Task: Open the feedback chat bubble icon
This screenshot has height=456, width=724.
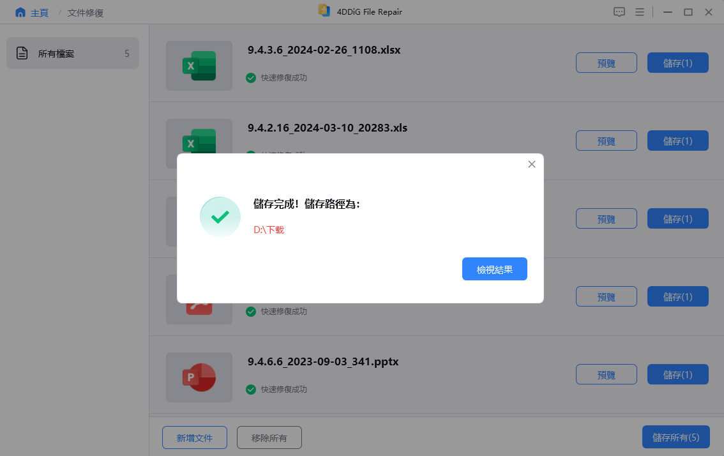Action: point(619,12)
